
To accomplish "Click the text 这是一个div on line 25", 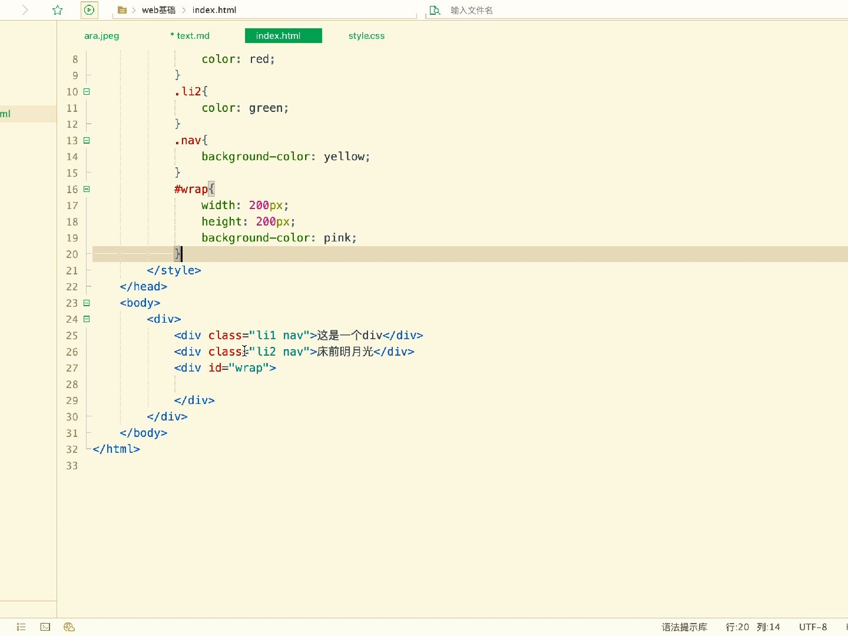I will 350,335.
